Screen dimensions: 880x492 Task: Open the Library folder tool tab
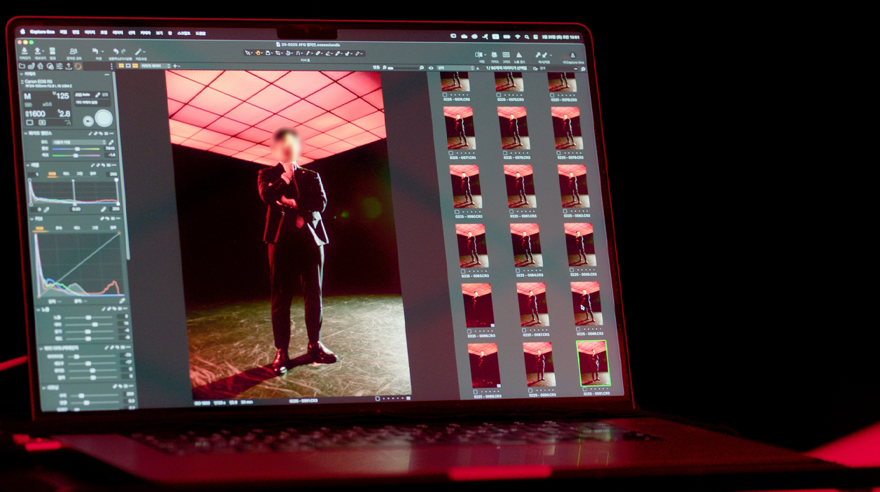[22, 66]
